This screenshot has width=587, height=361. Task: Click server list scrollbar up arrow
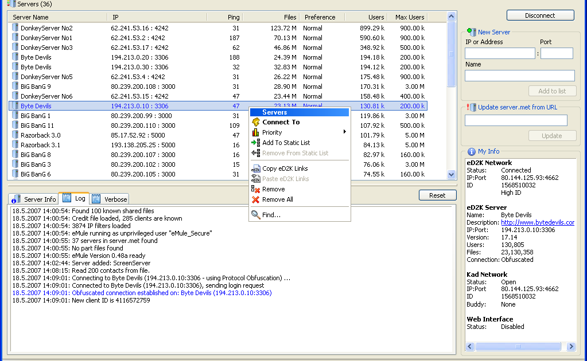451,17
